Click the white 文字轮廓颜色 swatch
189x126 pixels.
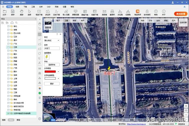[x=50, y=78]
